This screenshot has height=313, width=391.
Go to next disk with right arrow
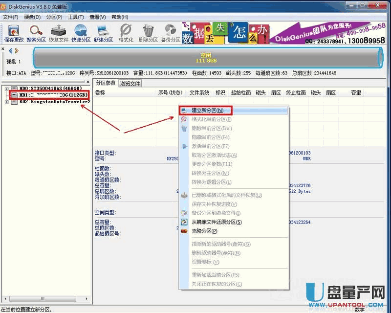17,50
